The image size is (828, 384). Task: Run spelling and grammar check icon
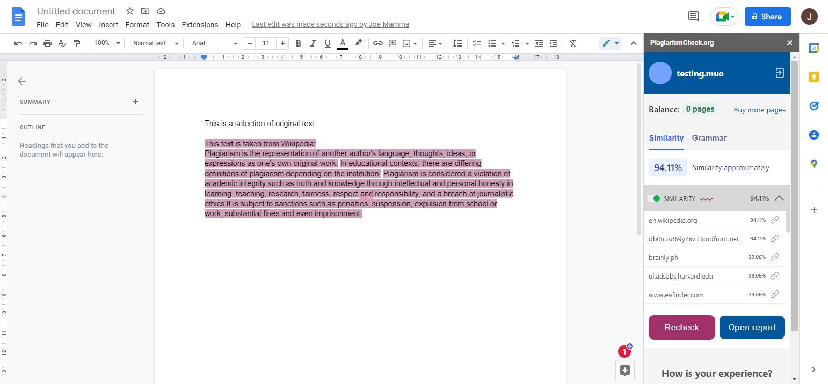[x=62, y=43]
